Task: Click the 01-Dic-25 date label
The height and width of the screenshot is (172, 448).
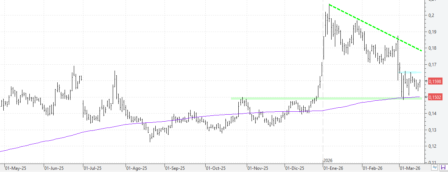Action: pos(295,168)
